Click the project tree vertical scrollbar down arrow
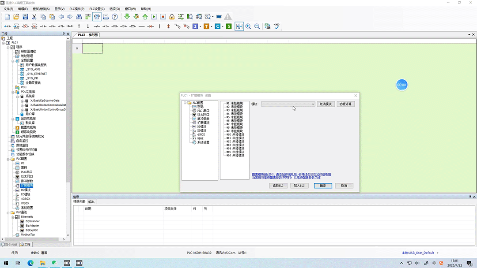The width and height of the screenshot is (477, 268). (68, 235)
